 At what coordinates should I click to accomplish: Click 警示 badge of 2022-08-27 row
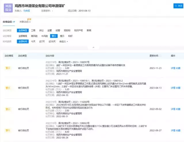click(x=8, y=130)
